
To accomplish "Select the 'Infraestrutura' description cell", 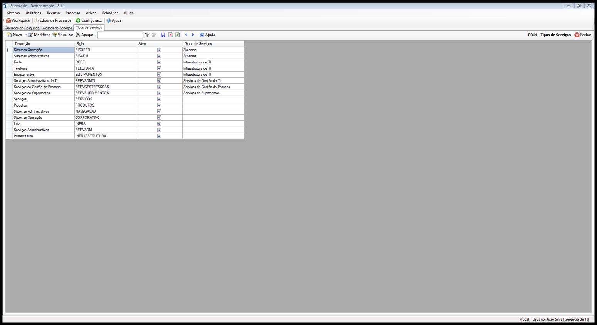I will [x=44, y=136].
